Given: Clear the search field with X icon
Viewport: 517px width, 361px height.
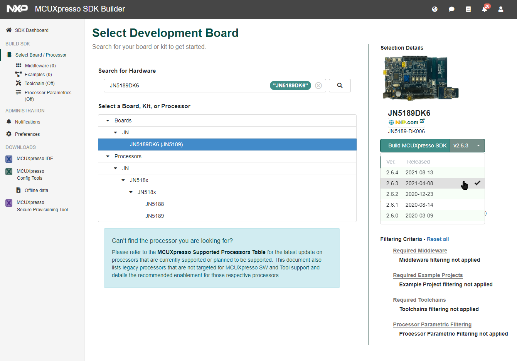Looking at the screenshot, I should point(318,85).
